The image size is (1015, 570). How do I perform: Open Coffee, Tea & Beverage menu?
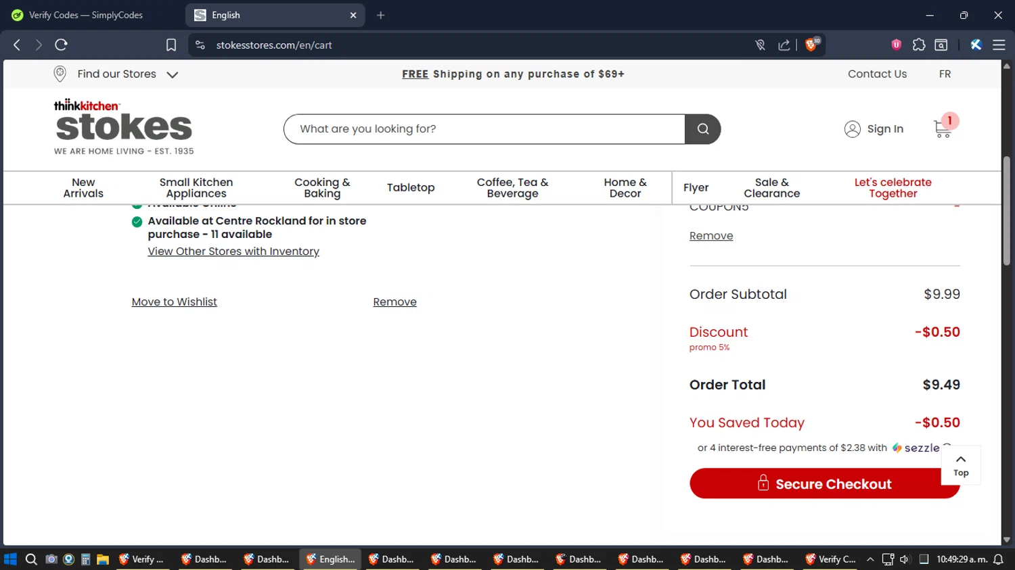[512, 188]
